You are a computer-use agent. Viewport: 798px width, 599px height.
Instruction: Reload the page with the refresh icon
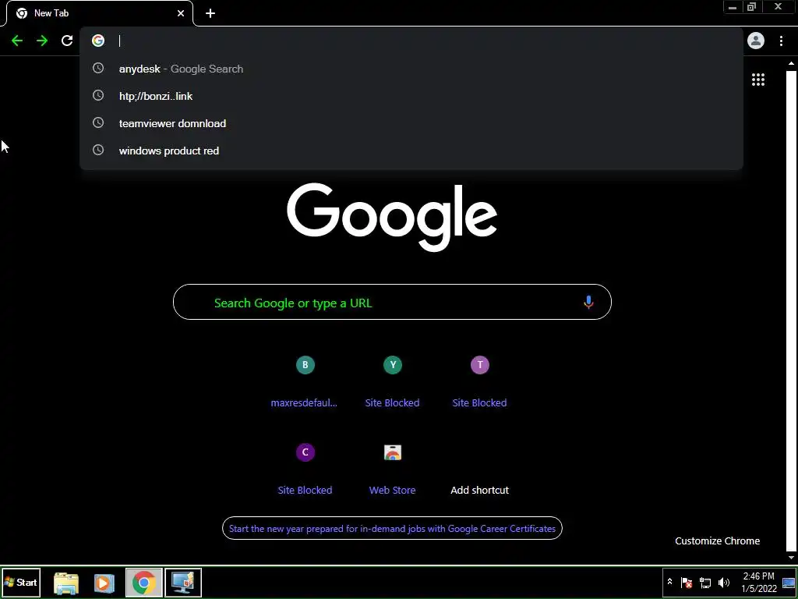pos(67,41)
